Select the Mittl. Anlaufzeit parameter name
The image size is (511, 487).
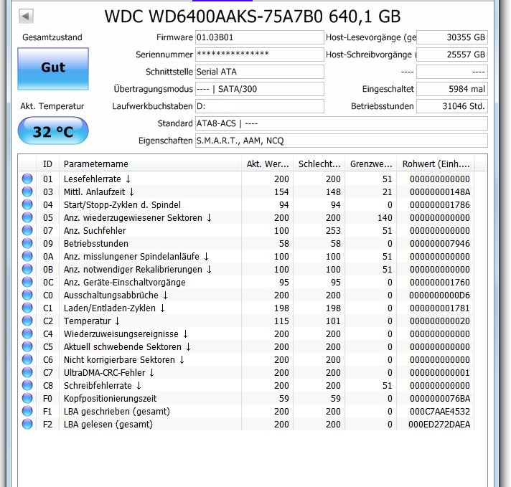(x=99, y=192)
